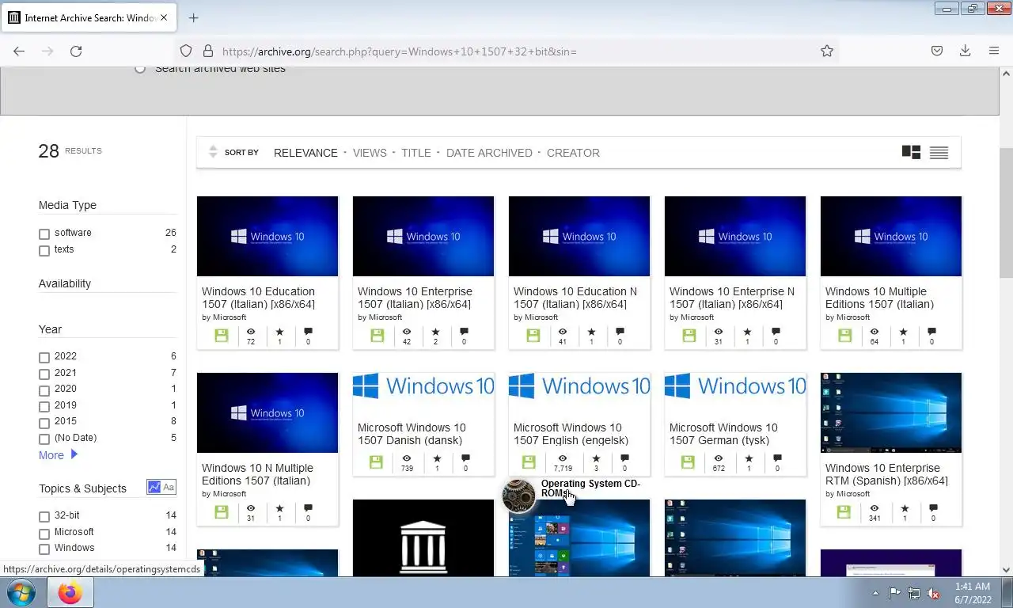Open Windows 10 Education 1507 (Italian) title link
This screenshot has height=608, width=1013.
[x=258, y=298]
